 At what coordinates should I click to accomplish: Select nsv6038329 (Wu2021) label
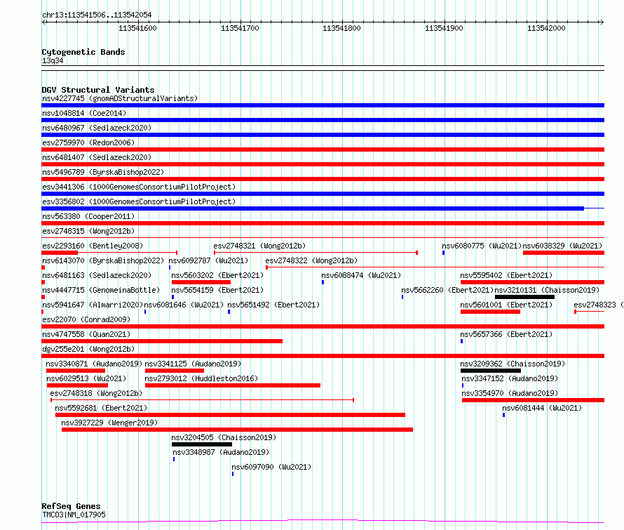pos(562,246)
